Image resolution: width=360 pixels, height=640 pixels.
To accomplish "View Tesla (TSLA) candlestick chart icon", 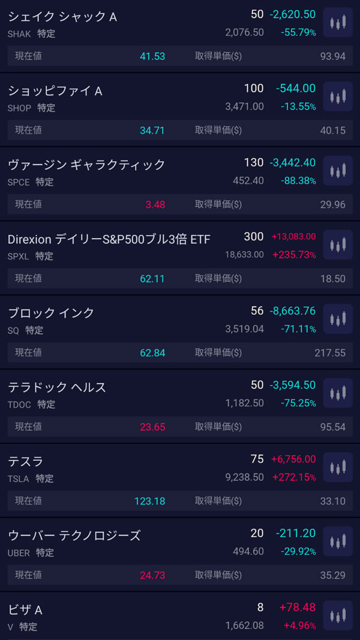I will [x=338, y=468].
